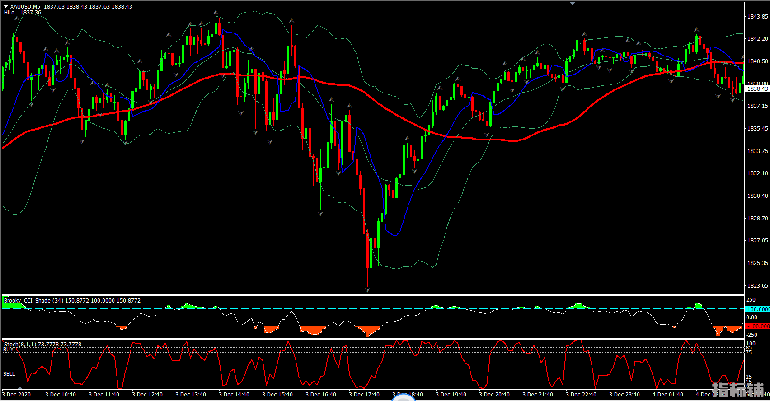Click the 1843.85 price on the right scale
770x401 pixels.
click(757, 17)
